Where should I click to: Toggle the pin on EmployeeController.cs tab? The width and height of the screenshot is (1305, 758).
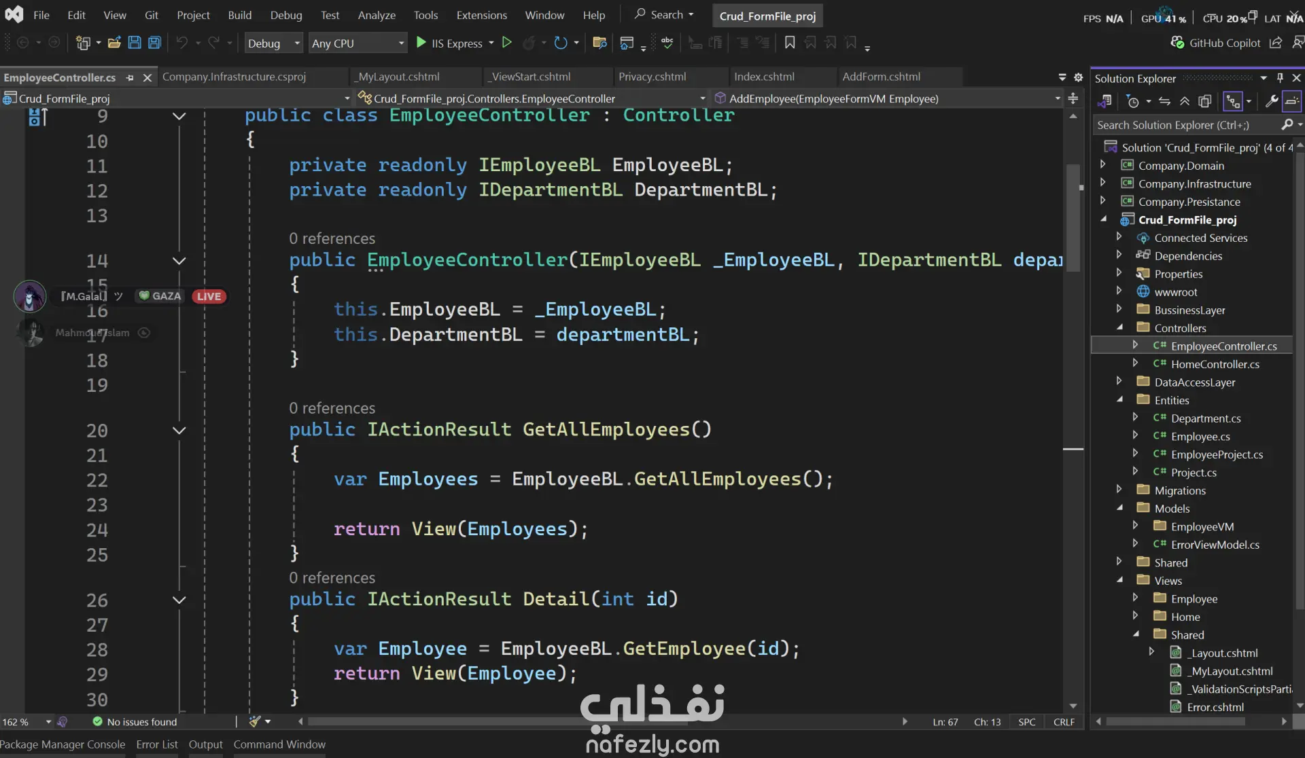[x=130, y=77]
